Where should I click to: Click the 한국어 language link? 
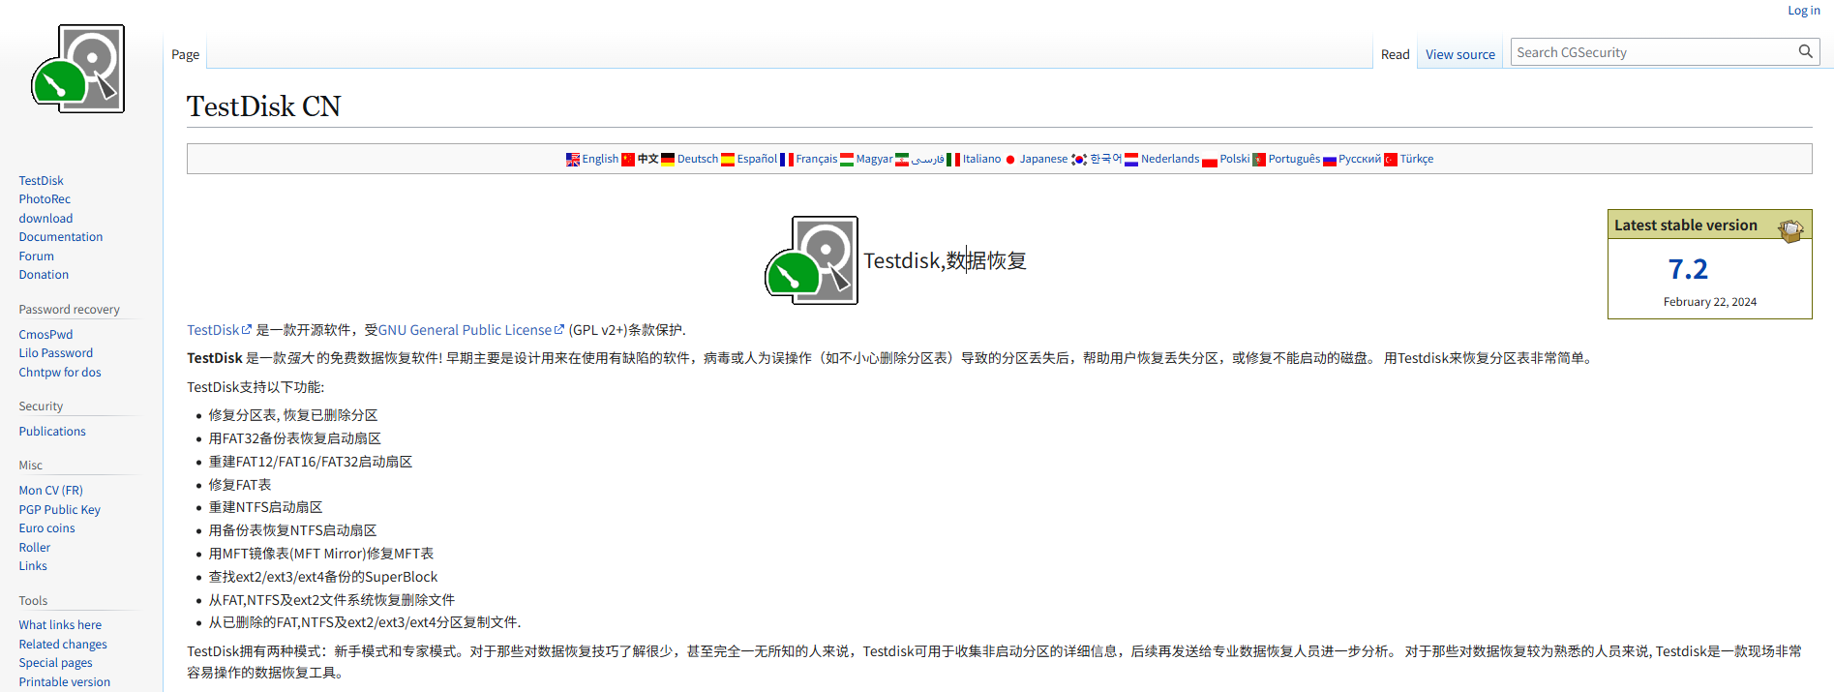click(x=1105, y=159)
